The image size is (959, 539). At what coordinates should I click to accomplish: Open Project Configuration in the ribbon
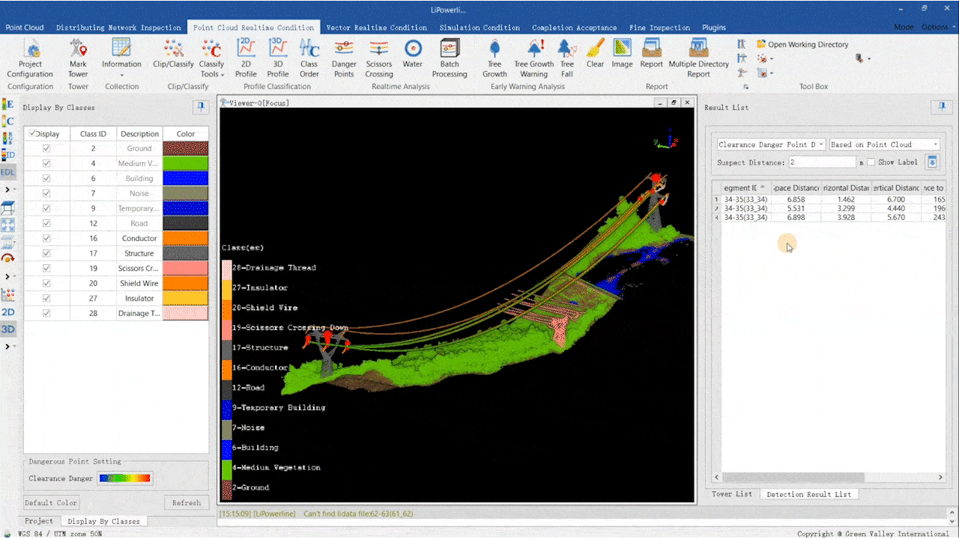pyautogui.click(x=30, y=59)
